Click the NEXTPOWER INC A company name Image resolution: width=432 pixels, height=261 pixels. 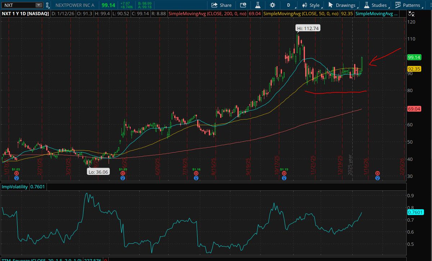pos(75,5)
